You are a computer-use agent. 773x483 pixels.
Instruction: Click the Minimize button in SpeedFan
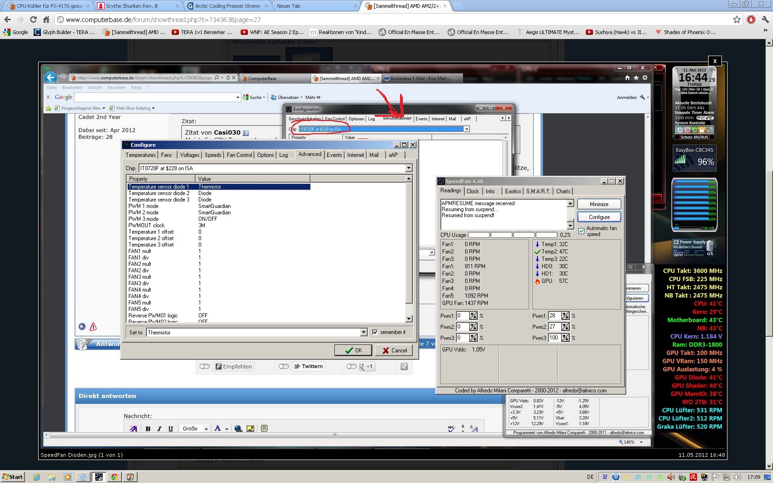coord(599,204)
